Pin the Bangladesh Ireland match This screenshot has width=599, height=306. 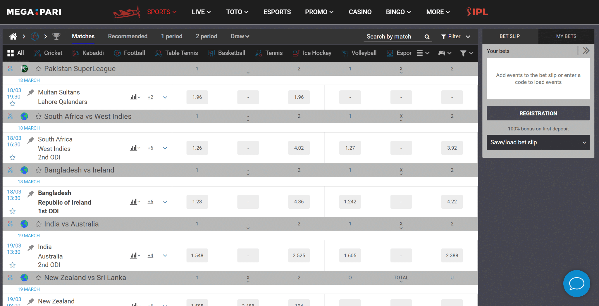(31, 194)
